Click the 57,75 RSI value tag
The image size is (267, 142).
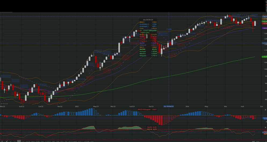pos(264,132)
